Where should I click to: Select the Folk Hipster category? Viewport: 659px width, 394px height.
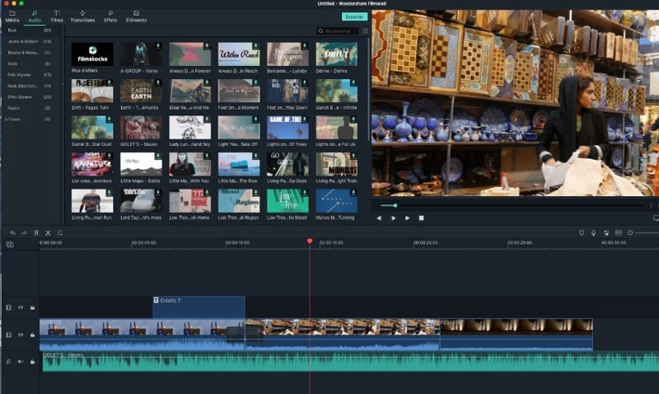(x=30, y=74)
